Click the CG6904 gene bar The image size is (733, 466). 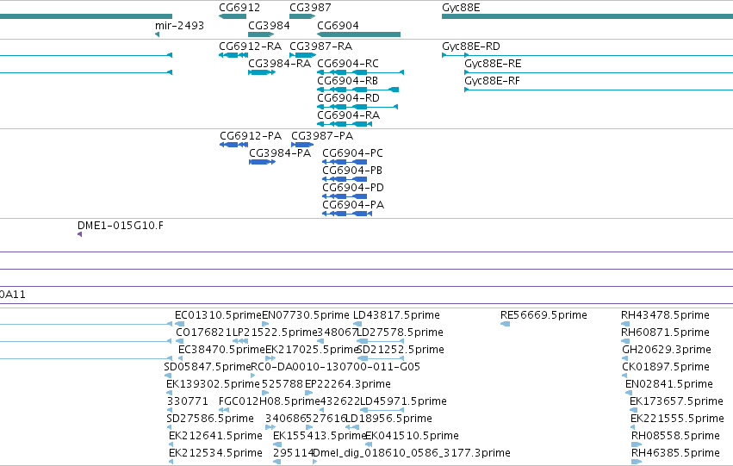pyautogui.click(x=358, y=34)
